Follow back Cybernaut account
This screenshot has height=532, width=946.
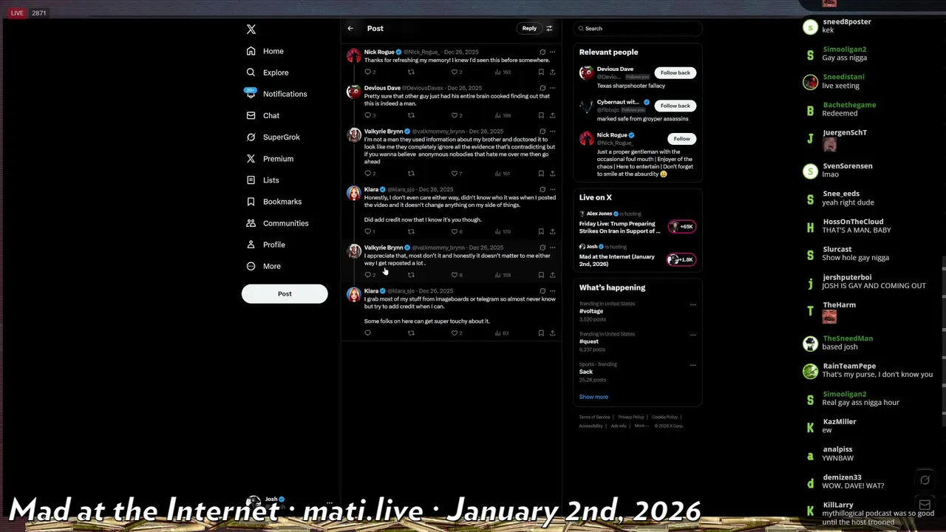pyautogui.click(x=675, y=106)
